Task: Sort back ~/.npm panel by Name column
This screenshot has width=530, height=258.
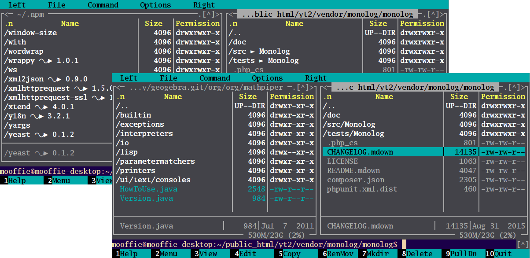Action: (70, 24)
